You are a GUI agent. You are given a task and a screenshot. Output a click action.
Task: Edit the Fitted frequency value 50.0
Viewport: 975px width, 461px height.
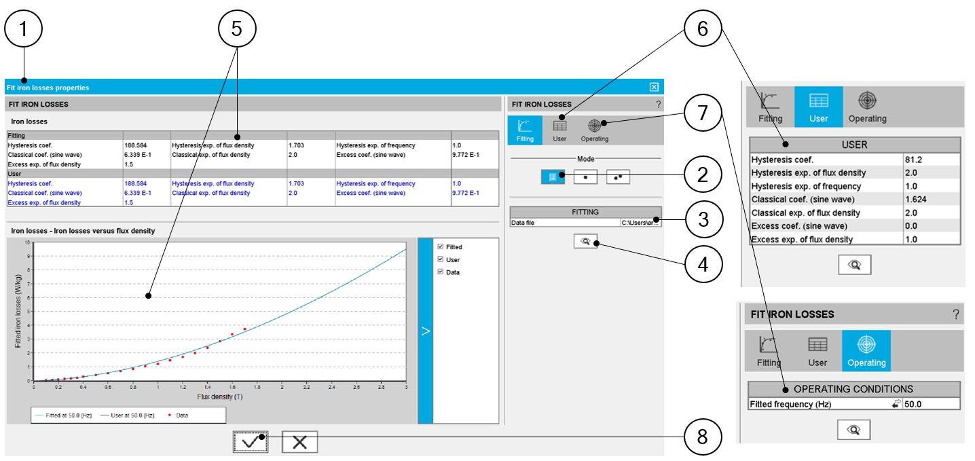pos(930,404)
